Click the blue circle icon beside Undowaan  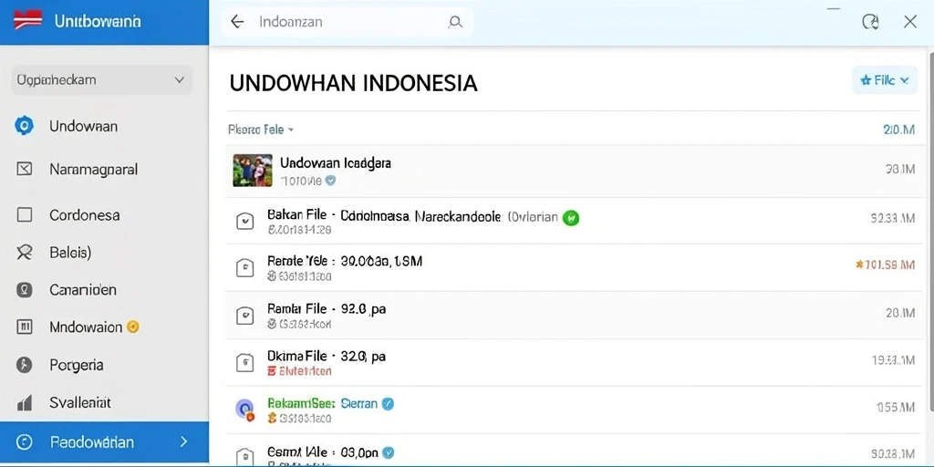24,126
